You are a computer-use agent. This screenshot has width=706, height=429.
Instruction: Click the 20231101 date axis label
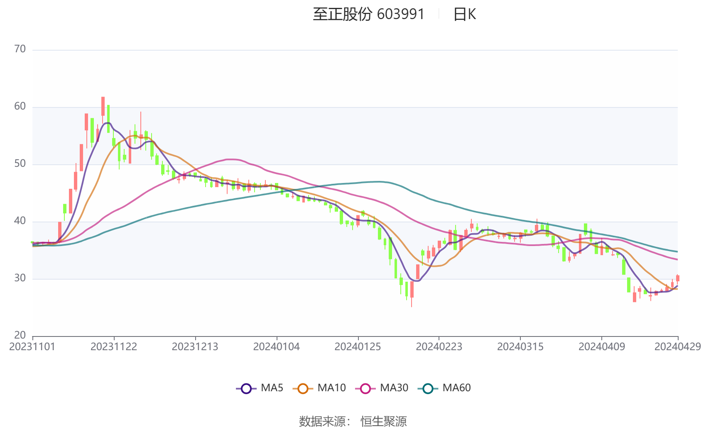(x=32, y=347)
